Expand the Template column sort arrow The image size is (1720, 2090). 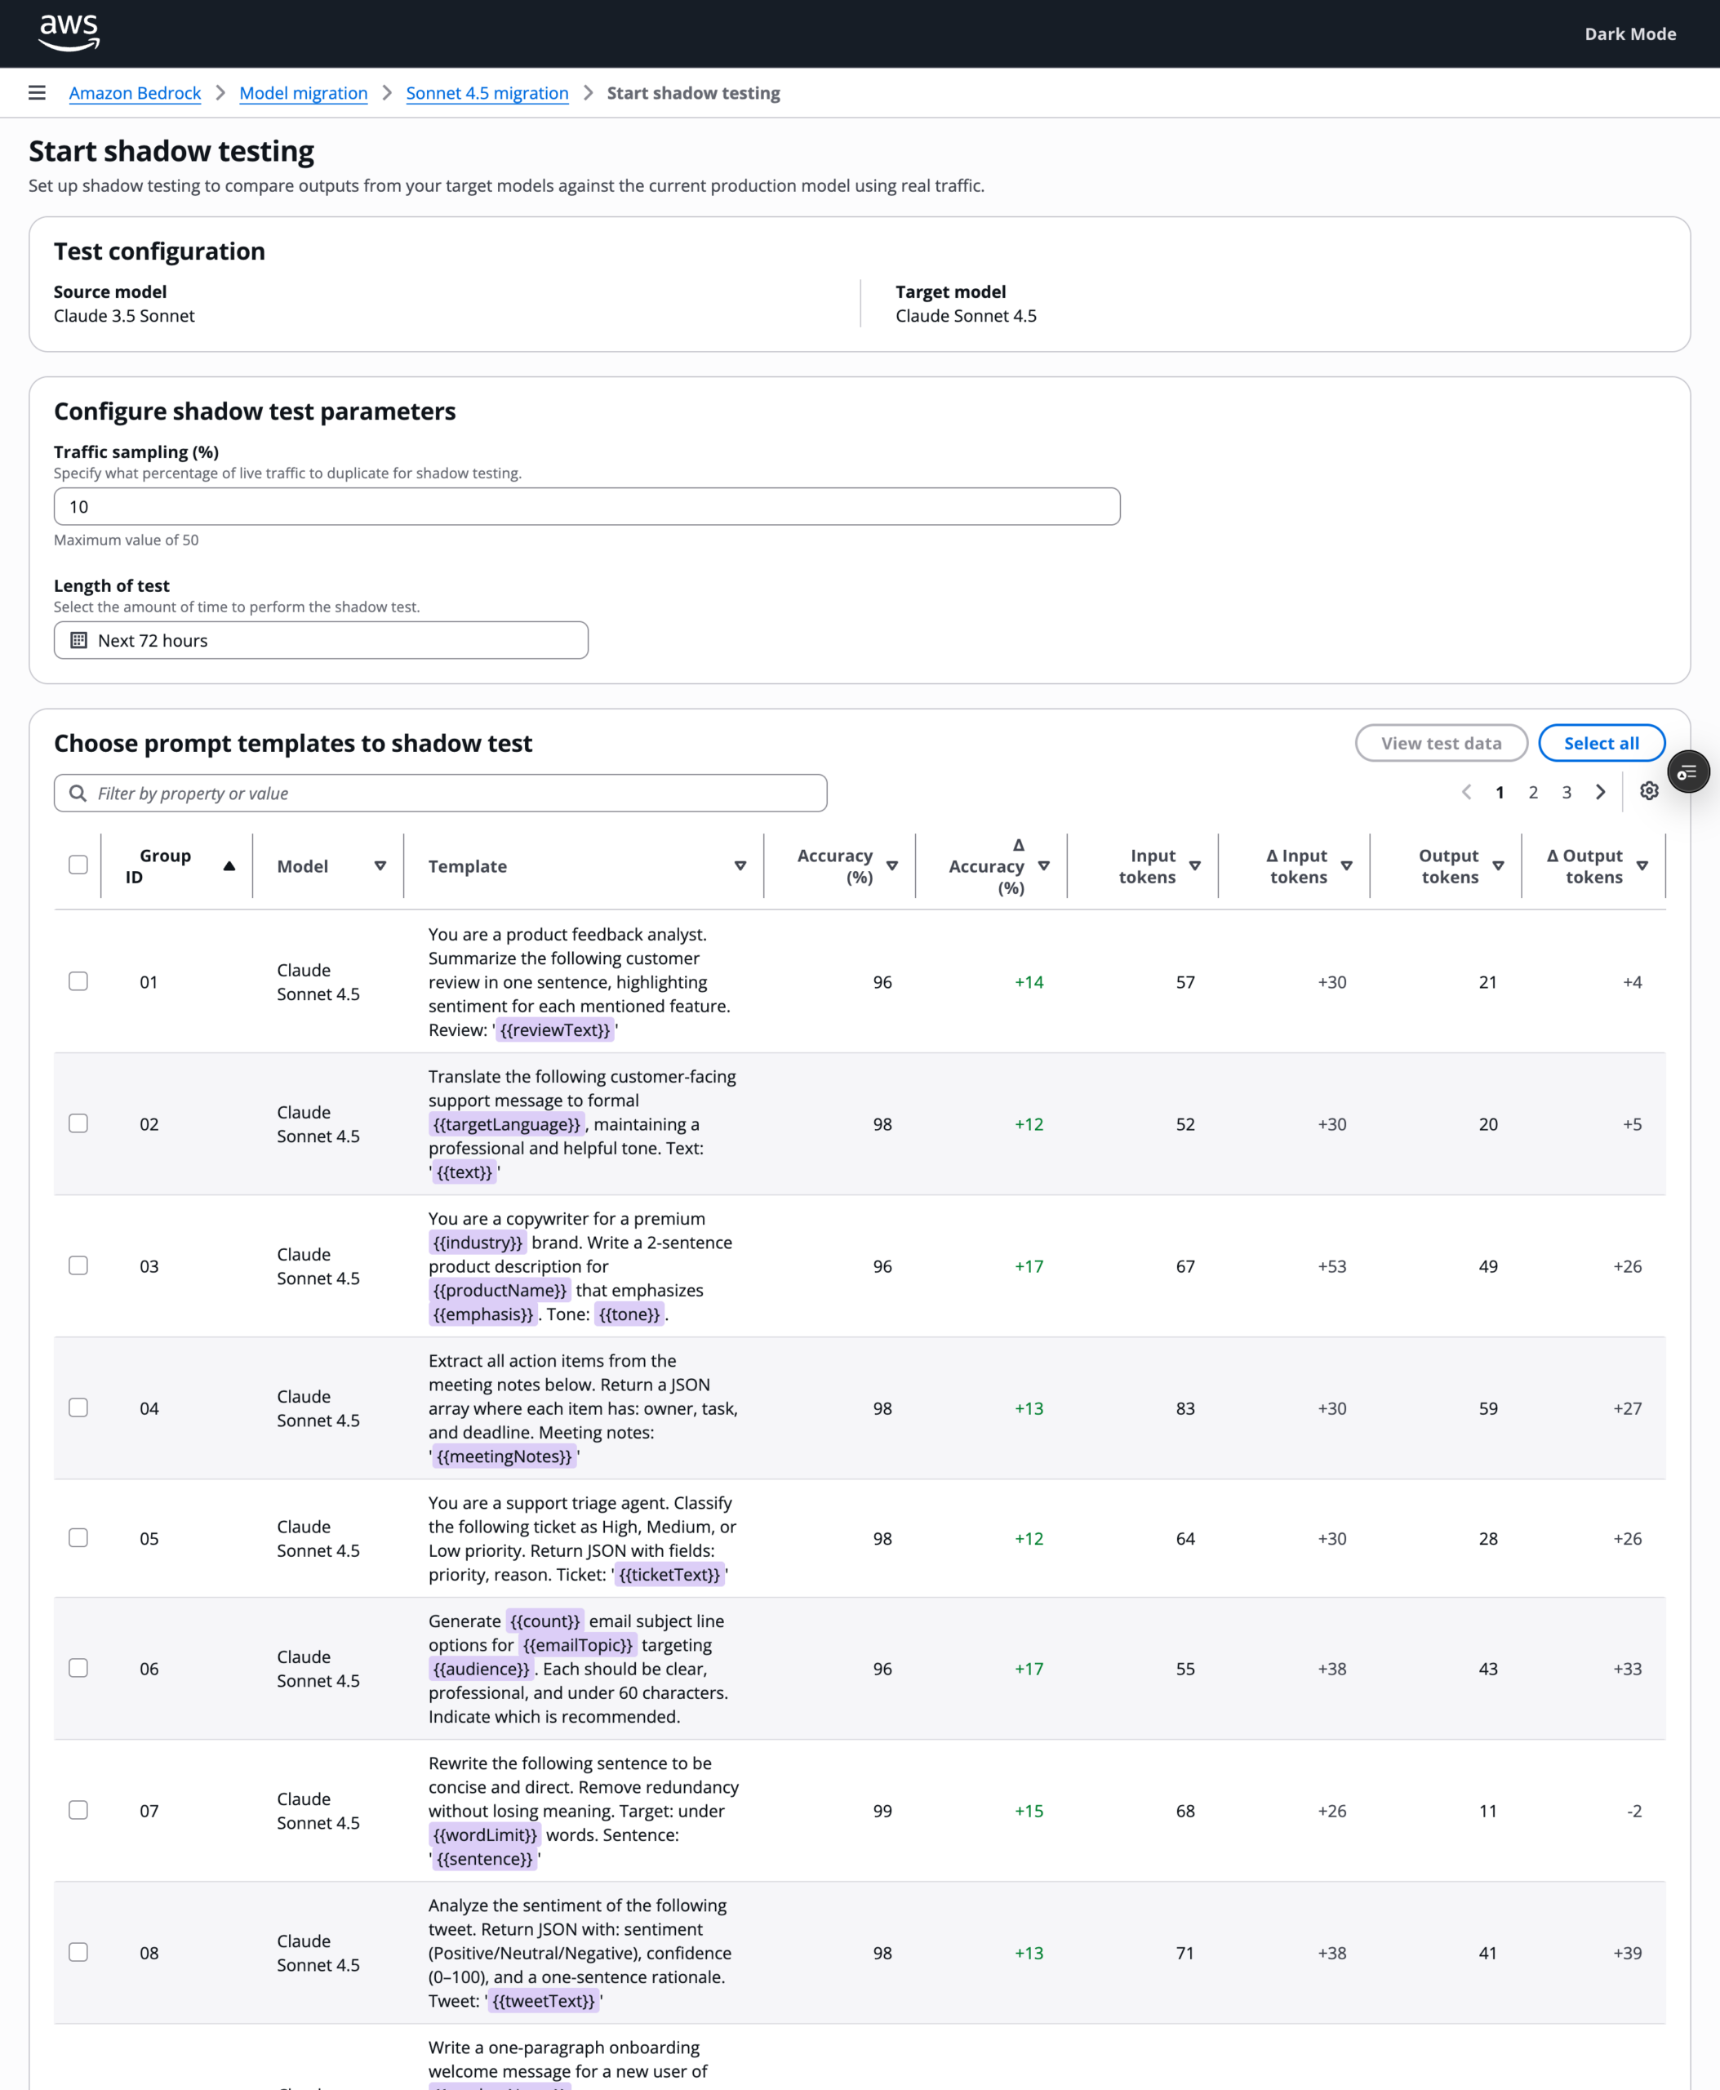[x=740, y=866]
